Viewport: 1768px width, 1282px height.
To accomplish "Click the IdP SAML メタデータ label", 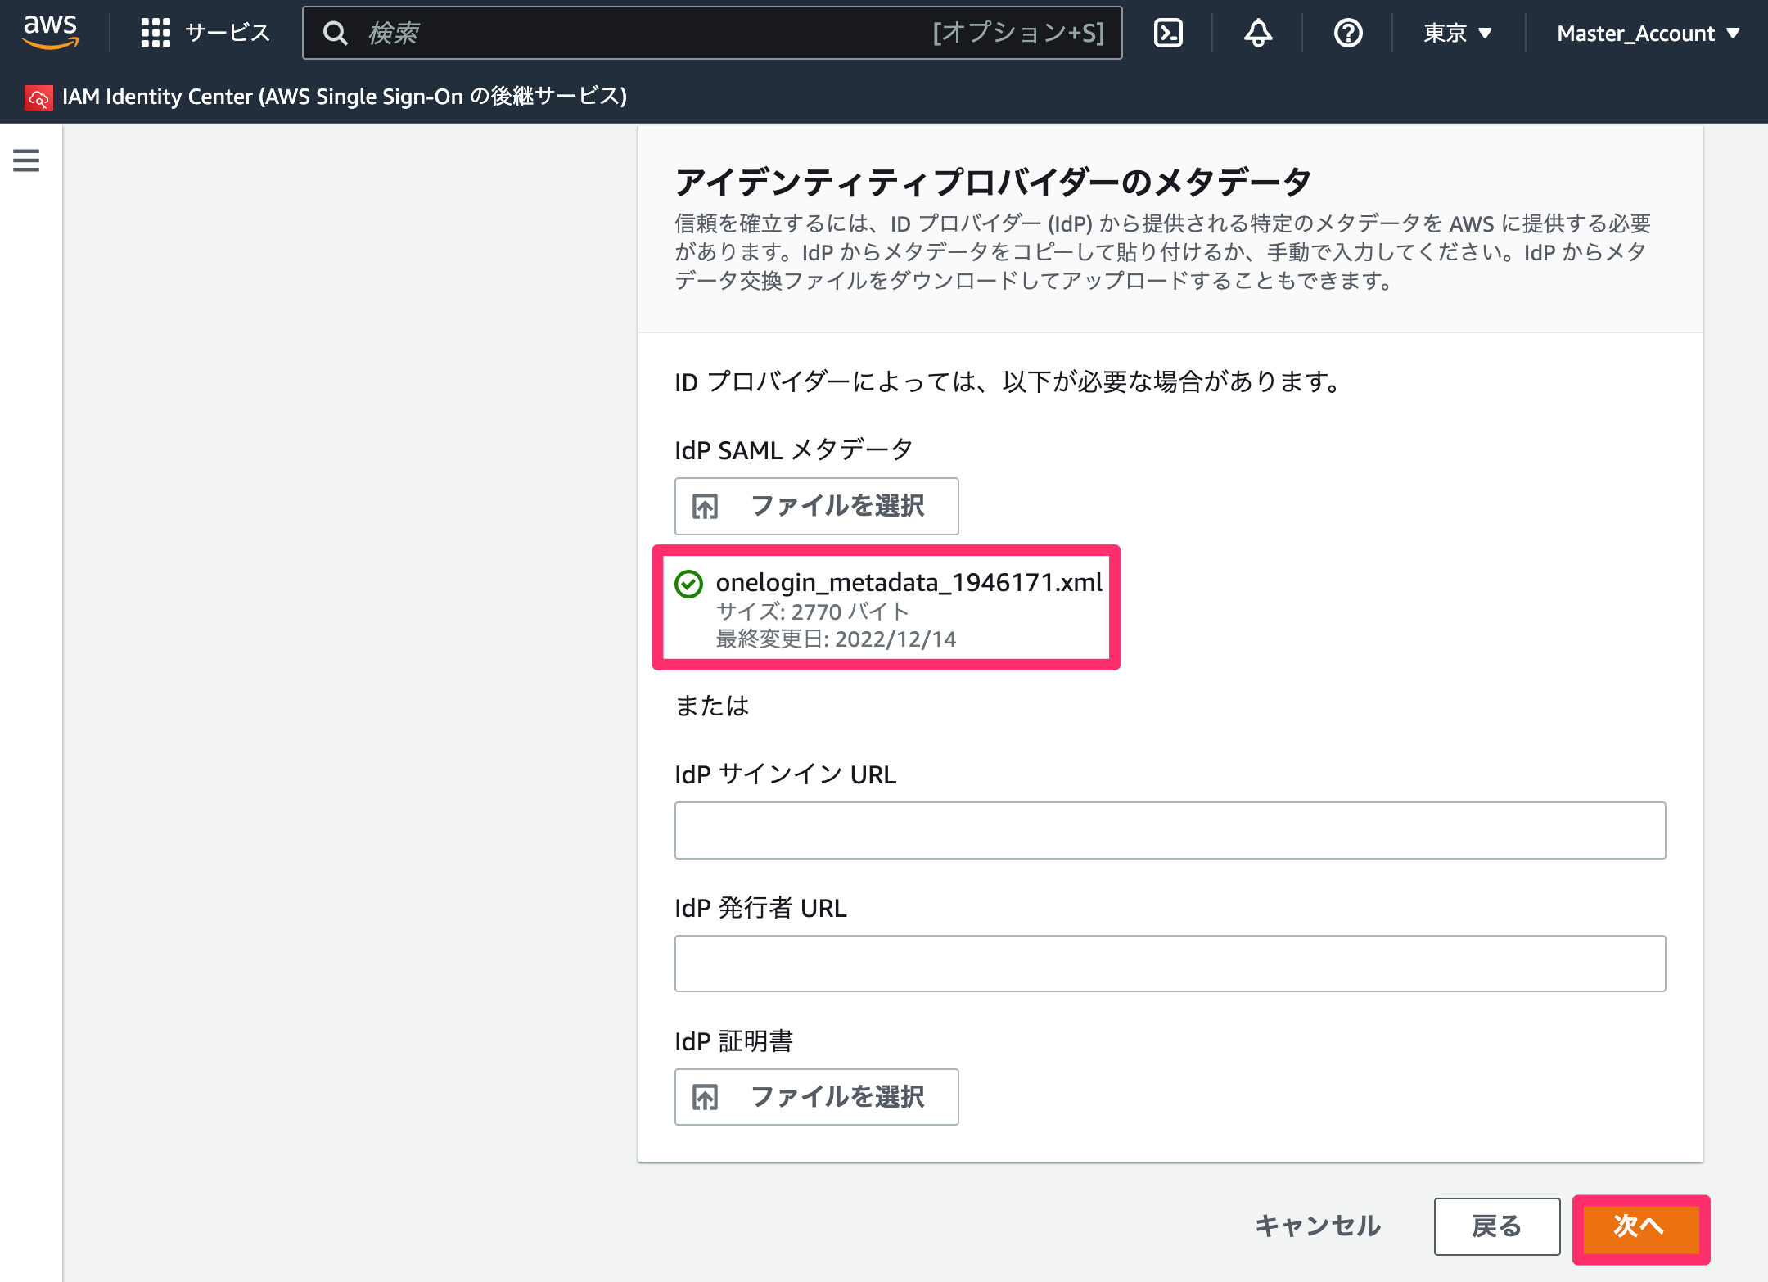I will (793, 449).
